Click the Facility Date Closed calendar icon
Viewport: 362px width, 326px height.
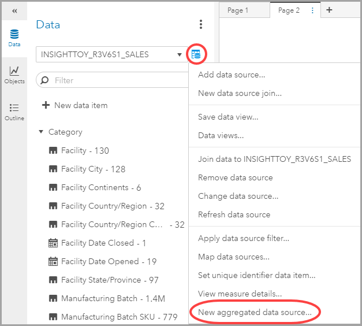[x=53, y=243]
